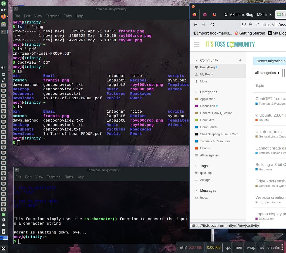Open the File menu in the Terminal window
The image size is (286, 253).
coord(17,16)
